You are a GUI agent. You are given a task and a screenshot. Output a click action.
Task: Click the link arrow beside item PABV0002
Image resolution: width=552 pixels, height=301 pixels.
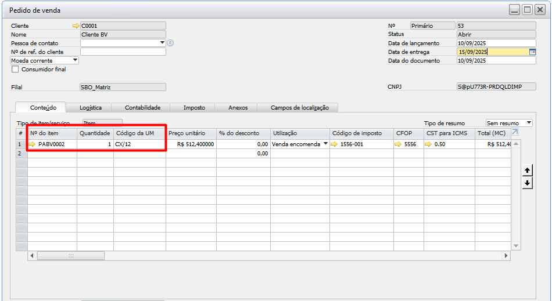coord(33,144)
